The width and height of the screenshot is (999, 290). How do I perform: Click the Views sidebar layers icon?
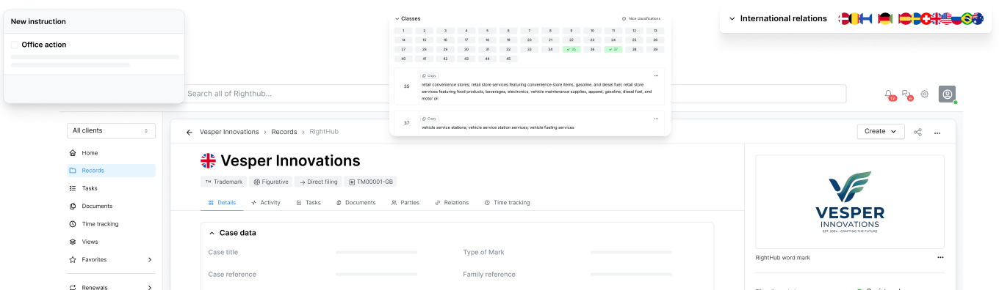point(73,242)
